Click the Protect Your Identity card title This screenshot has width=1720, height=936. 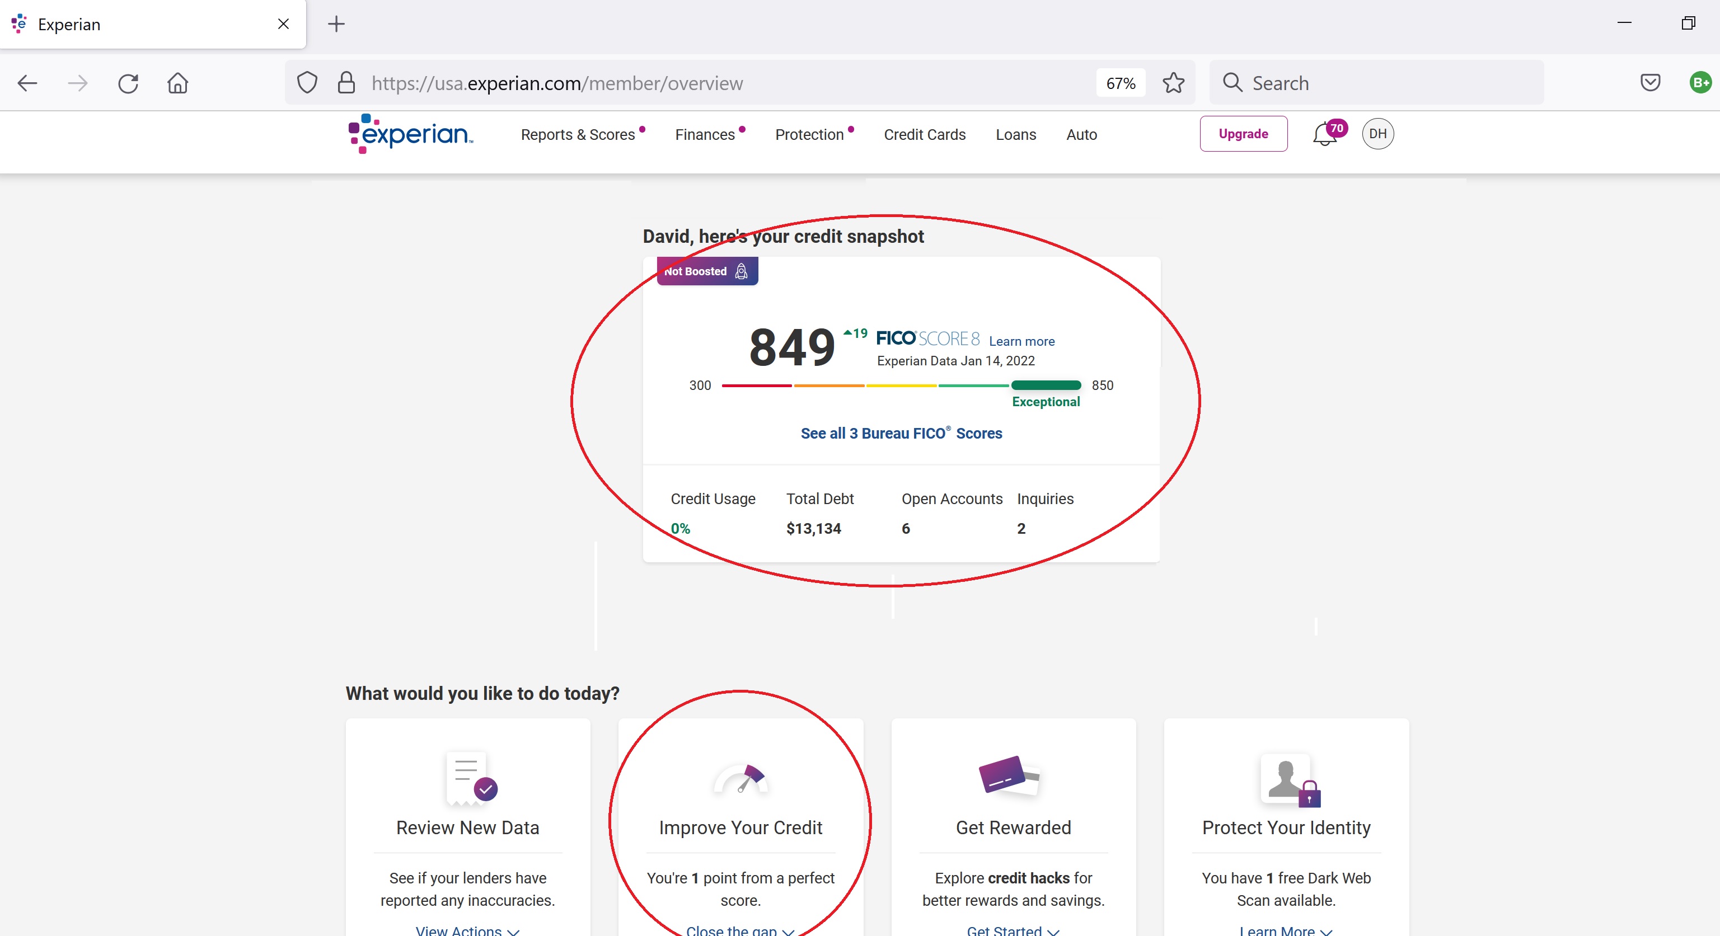[1286, 828]
